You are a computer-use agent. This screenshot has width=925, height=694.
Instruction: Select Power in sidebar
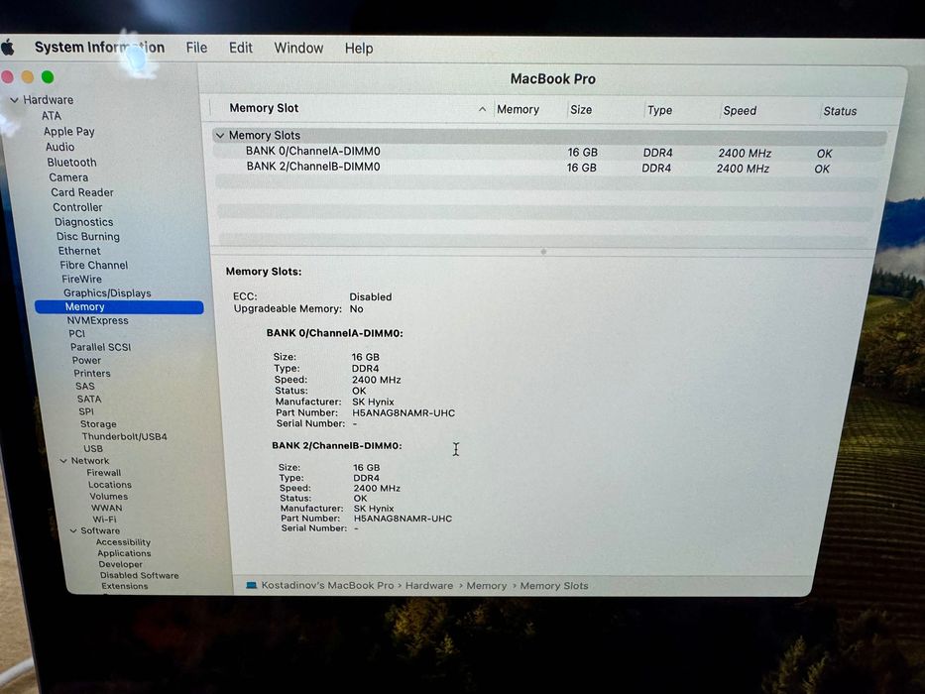[86, 360]
